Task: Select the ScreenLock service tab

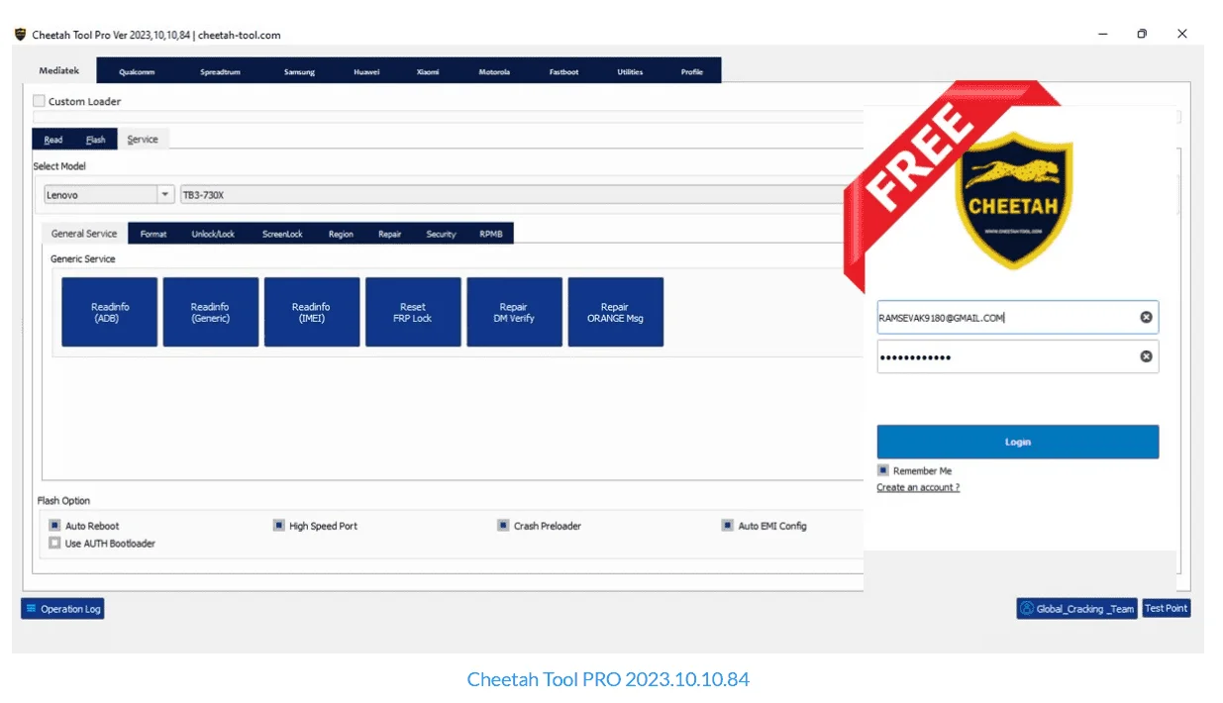Action: 282,234
